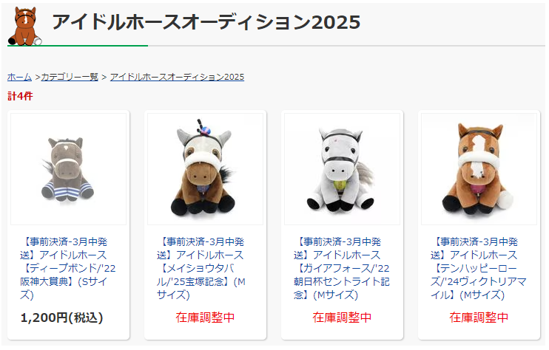Click the green underline below the heading
Viewport: 549px width, 350px height.
(x=78, y=46)
